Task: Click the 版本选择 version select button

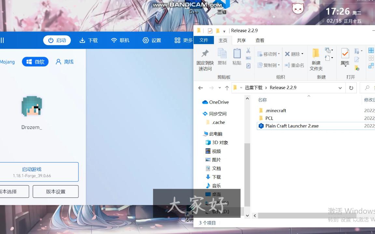Action: (x=14, y=191)
